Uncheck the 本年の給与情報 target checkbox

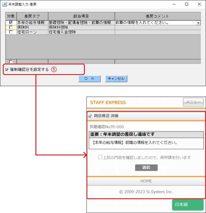pyautogui.click(x=11, y=22)
